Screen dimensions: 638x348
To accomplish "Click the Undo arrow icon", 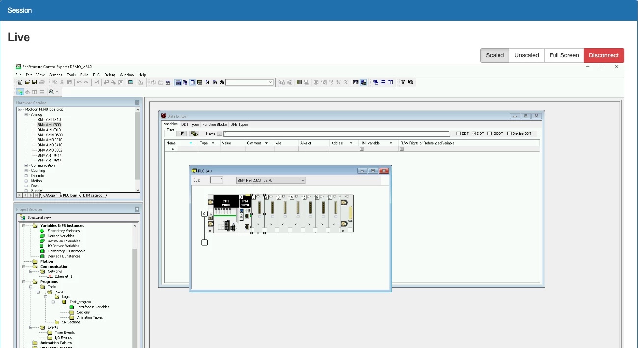I will pos(79,82).
